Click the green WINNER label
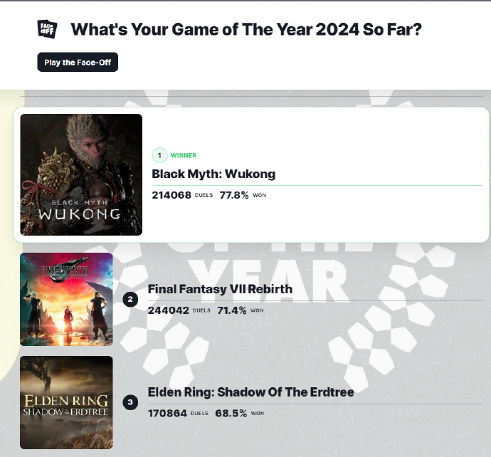Image resolution: width=491 pixels, height=457 pixels. coord(184,155)
